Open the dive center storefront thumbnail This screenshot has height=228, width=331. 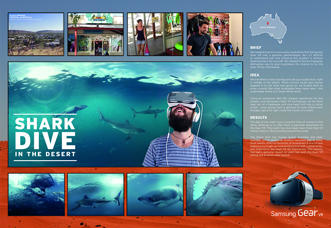click(95, 34)
